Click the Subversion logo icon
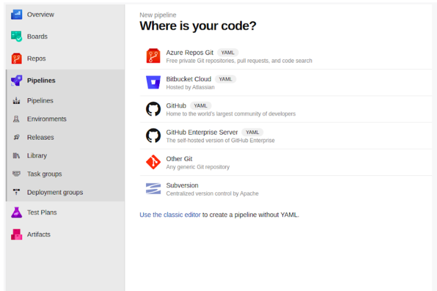Viewport: 437px width, 291px height. 153,189
